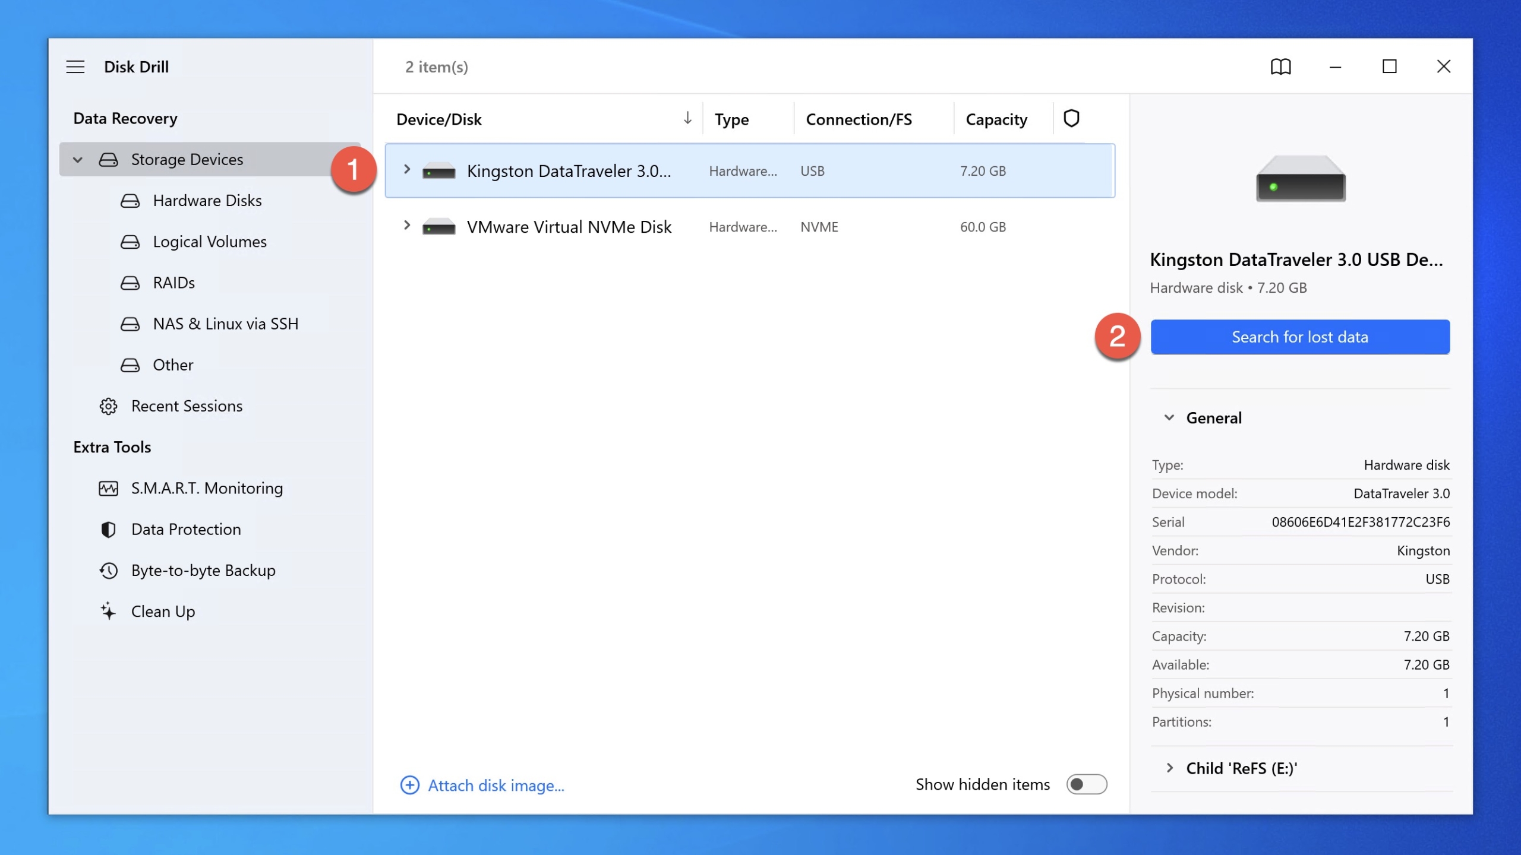Open NAS & Linux via SSH

click(226, 324)
